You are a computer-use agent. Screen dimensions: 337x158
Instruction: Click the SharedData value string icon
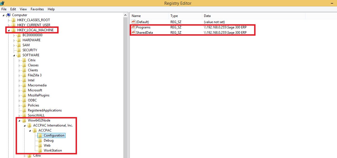tap(133, 32)
